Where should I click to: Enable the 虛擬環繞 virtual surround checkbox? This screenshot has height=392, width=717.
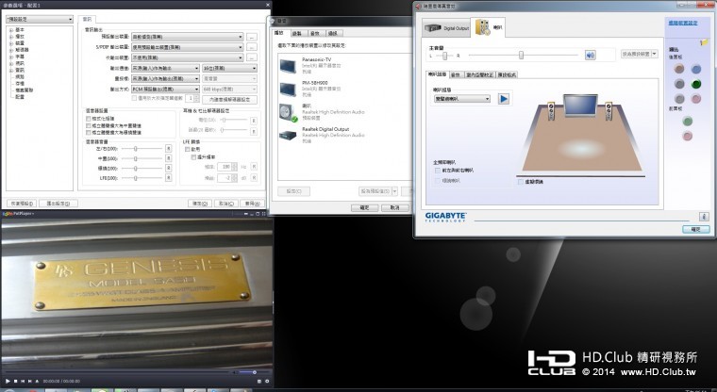521,182
